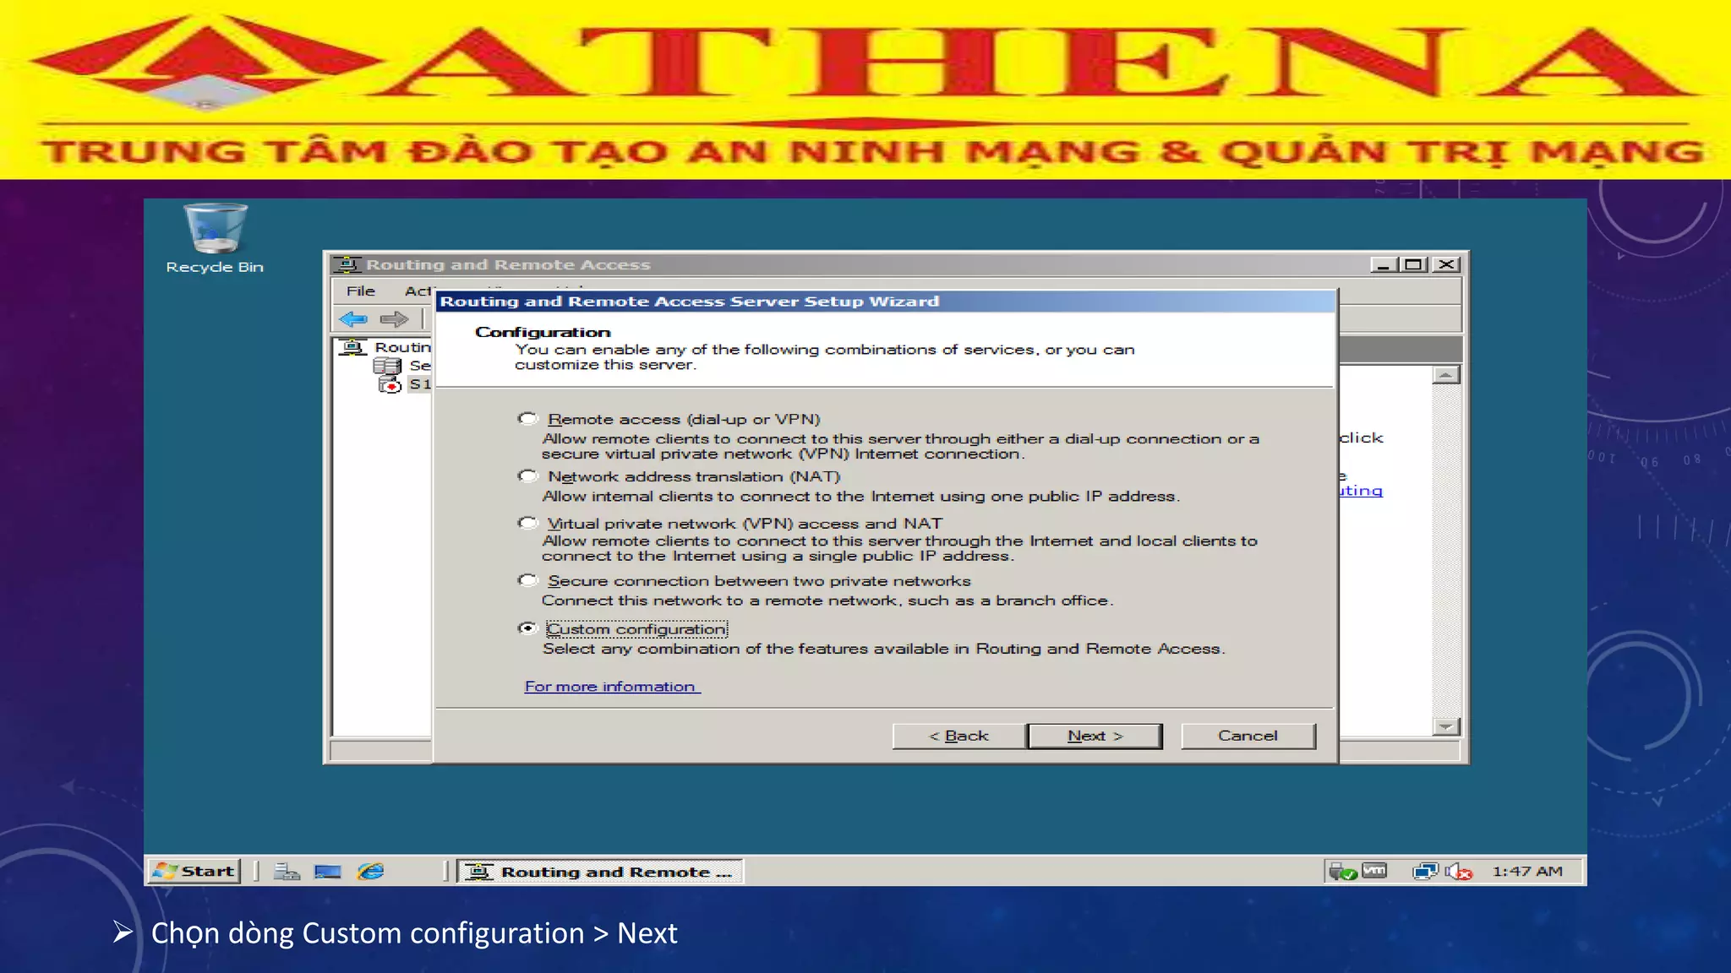Viewport: 1731px width, 973px height.
Task: Click the Routing and Remote Access title icon
Action: [x=347, y=264]
